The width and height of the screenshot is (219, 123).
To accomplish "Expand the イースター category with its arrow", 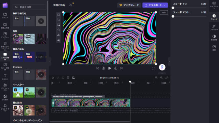I will pos(41,92).
